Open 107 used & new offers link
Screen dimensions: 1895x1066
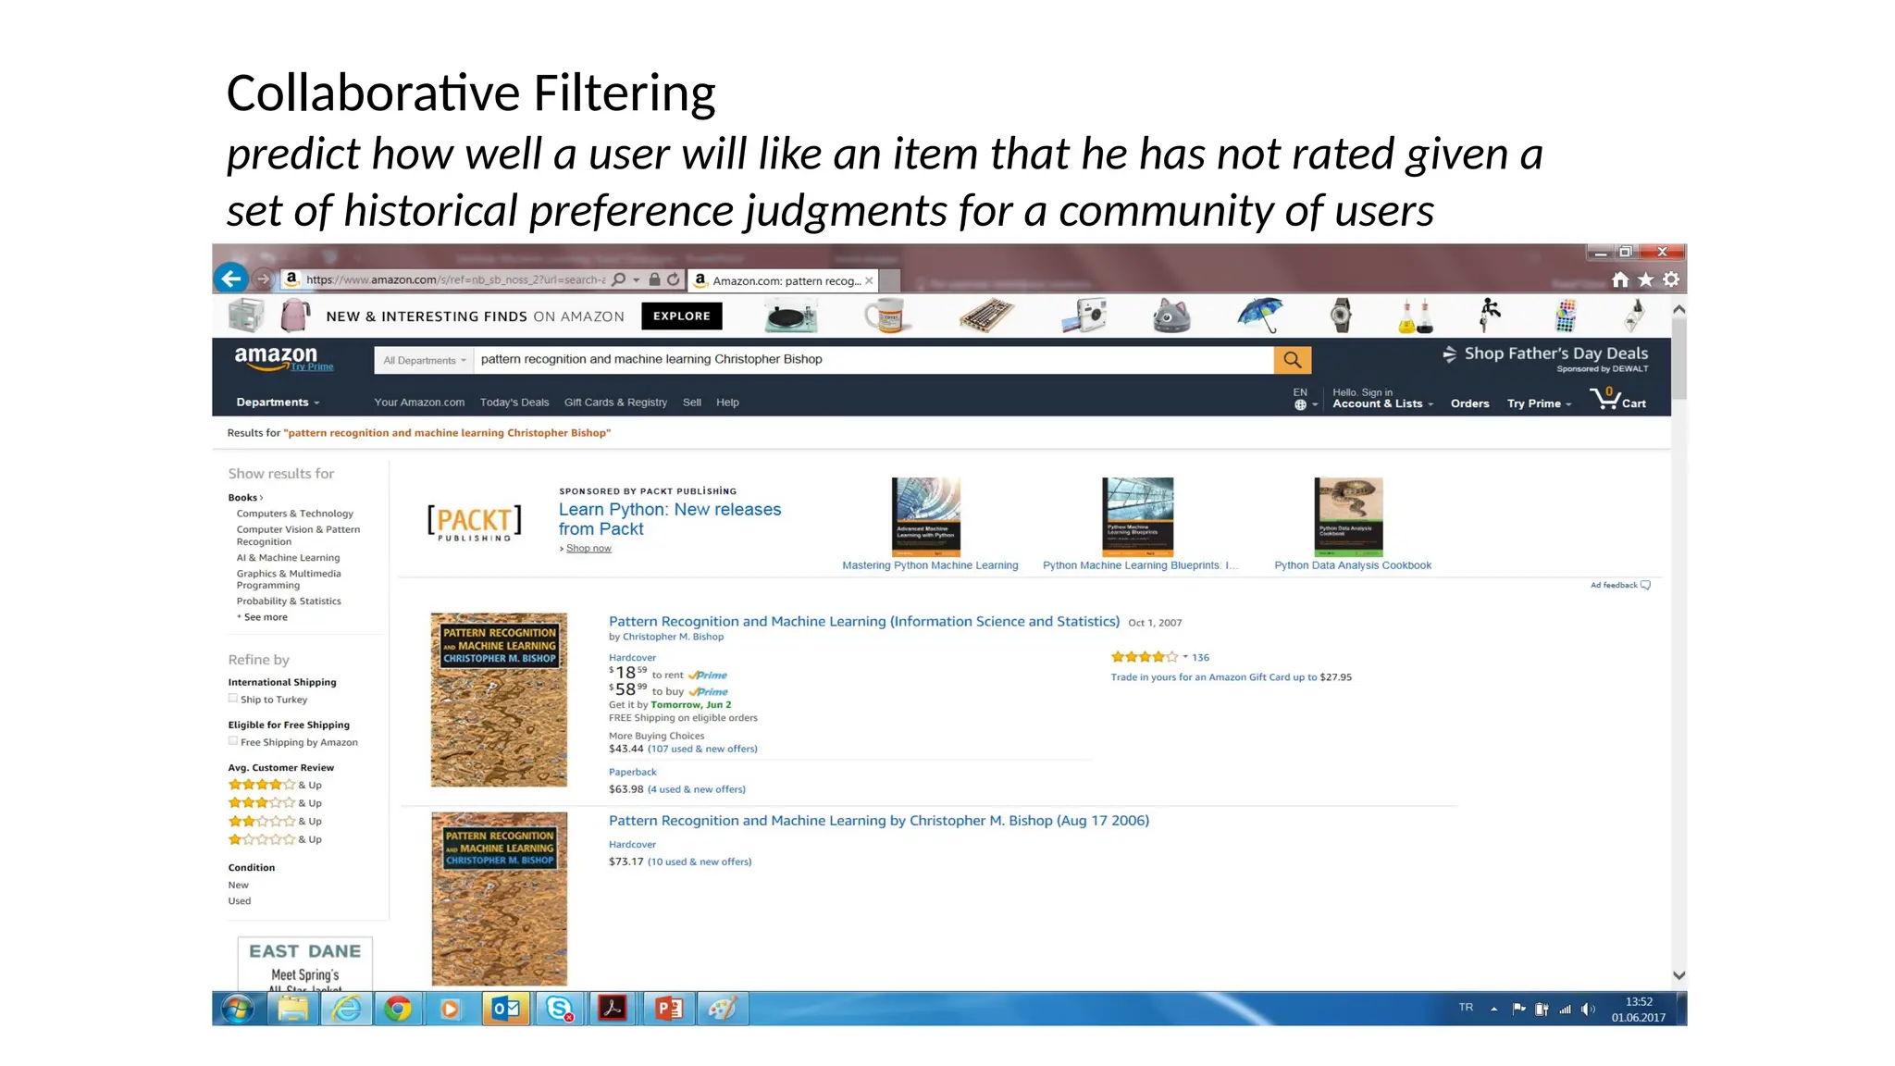[x=702, y=749]
